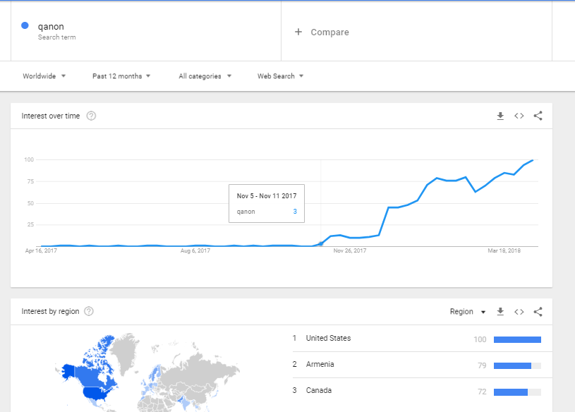Click the highlighted data point on the chart

click(x=321, y=243)
